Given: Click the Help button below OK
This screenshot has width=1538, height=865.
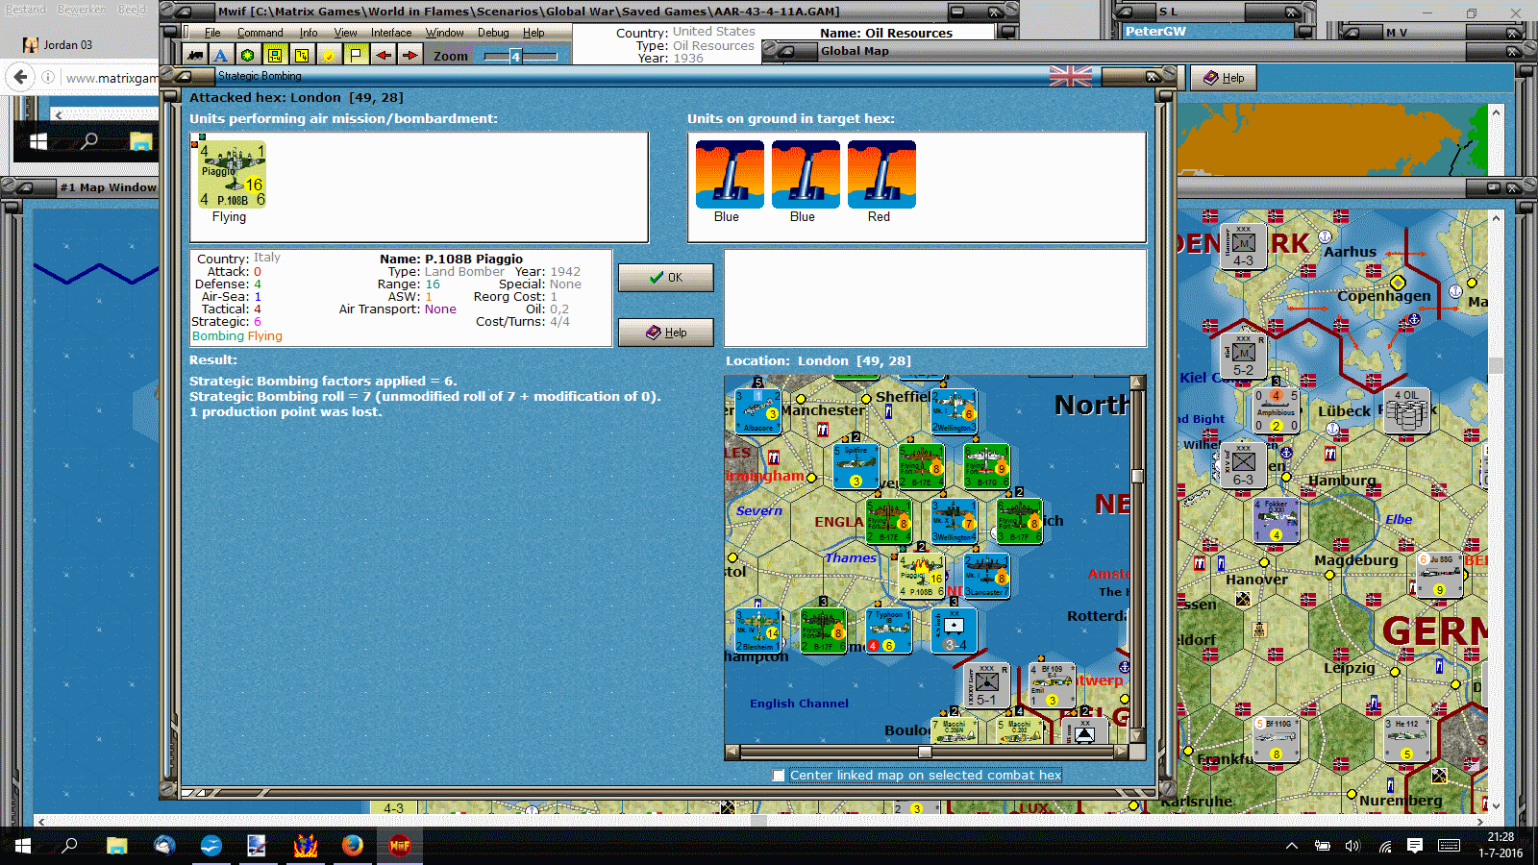Looking at the screenshot, I should coord(665,333).
